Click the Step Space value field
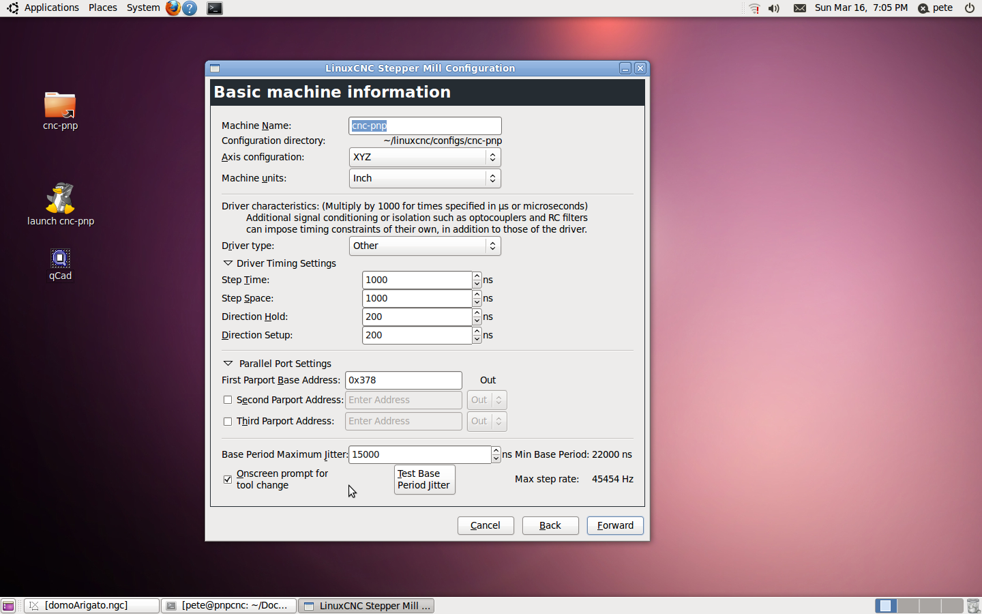Screen dimensions: 982x614 point(417,299)
